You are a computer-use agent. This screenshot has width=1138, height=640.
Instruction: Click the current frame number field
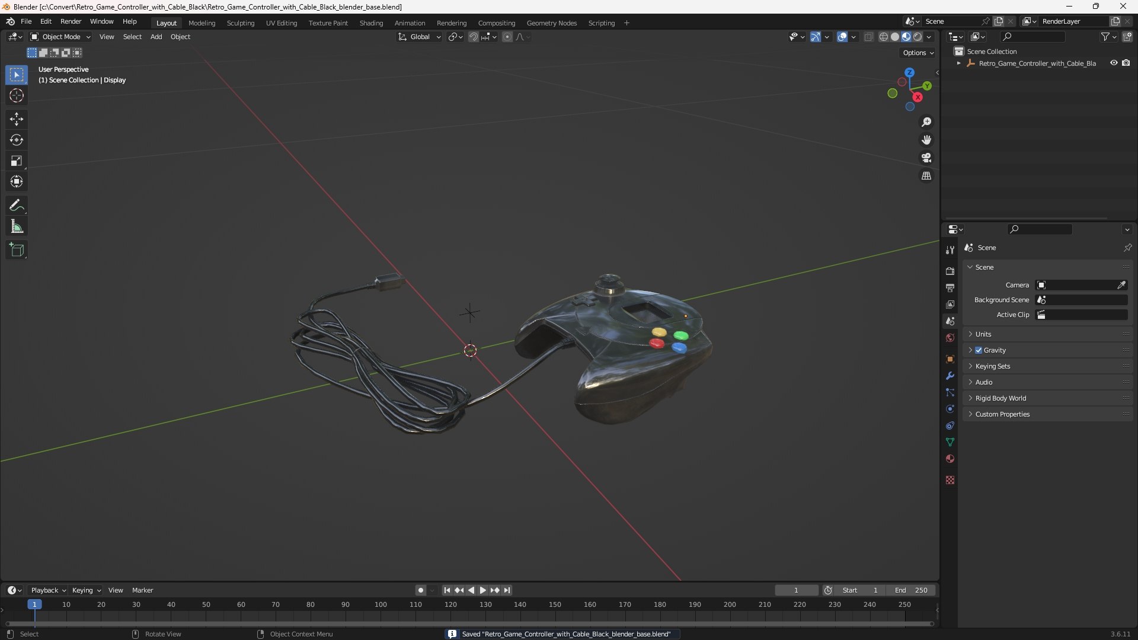tap(796, 590)
